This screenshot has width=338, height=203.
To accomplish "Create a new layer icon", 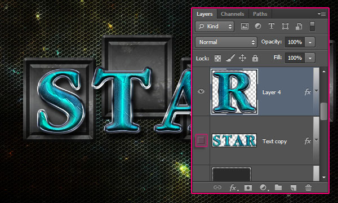I will pos(293,188).
